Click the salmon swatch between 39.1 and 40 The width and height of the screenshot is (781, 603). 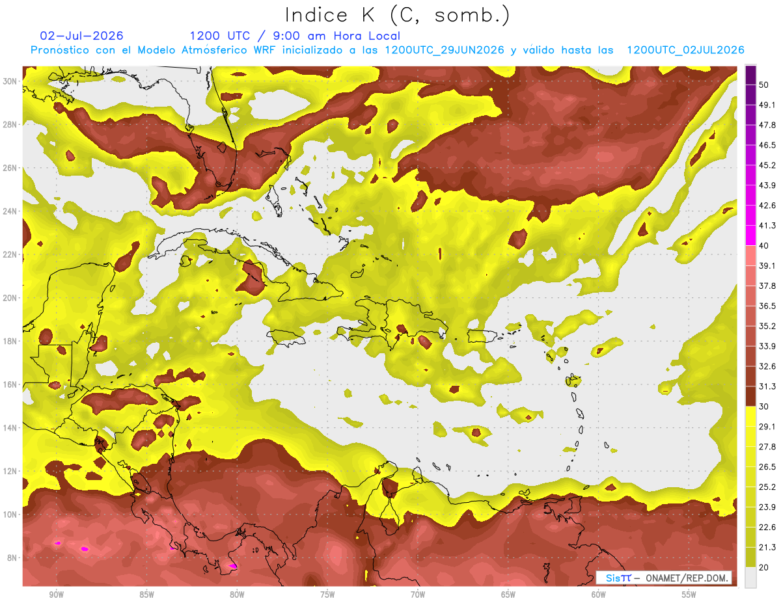[x=750, y=256]
